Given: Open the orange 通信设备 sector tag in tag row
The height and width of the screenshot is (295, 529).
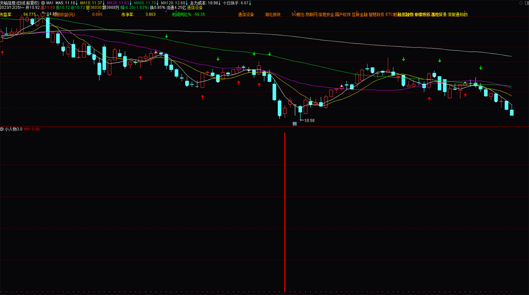Looking at the screenshot, I should (x=246, y=14).
